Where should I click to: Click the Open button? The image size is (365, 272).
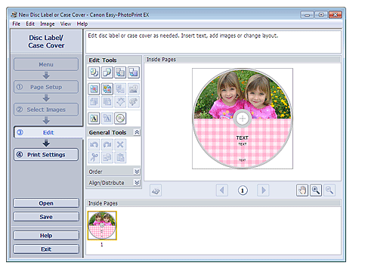46,203
